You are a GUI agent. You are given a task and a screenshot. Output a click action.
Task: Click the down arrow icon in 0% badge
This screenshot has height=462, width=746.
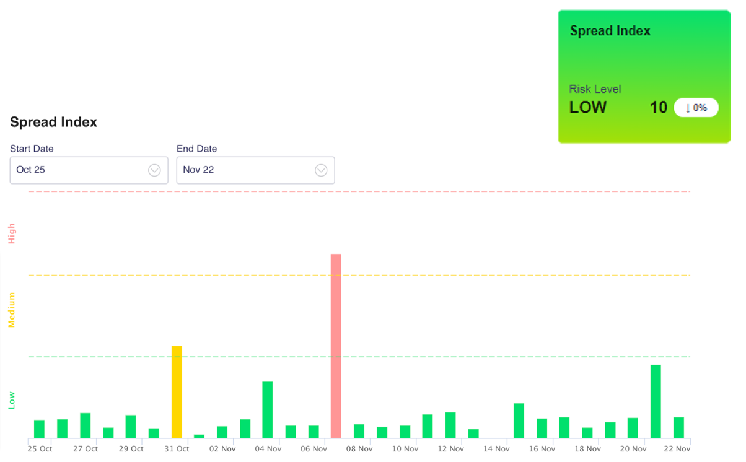[x=688, y=108]
